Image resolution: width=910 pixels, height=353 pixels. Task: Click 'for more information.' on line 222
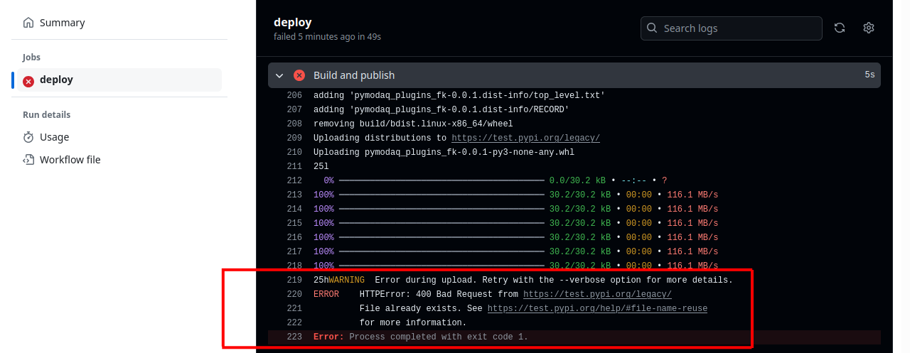tap(413, 322)
